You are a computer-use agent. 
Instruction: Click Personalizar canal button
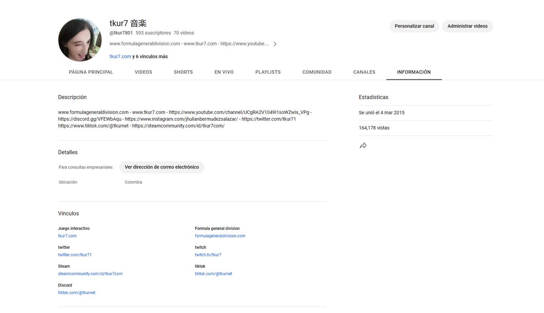coord(414,26)
